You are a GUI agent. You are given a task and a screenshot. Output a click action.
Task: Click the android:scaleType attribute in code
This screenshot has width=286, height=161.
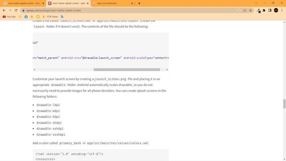click(138, 58)
